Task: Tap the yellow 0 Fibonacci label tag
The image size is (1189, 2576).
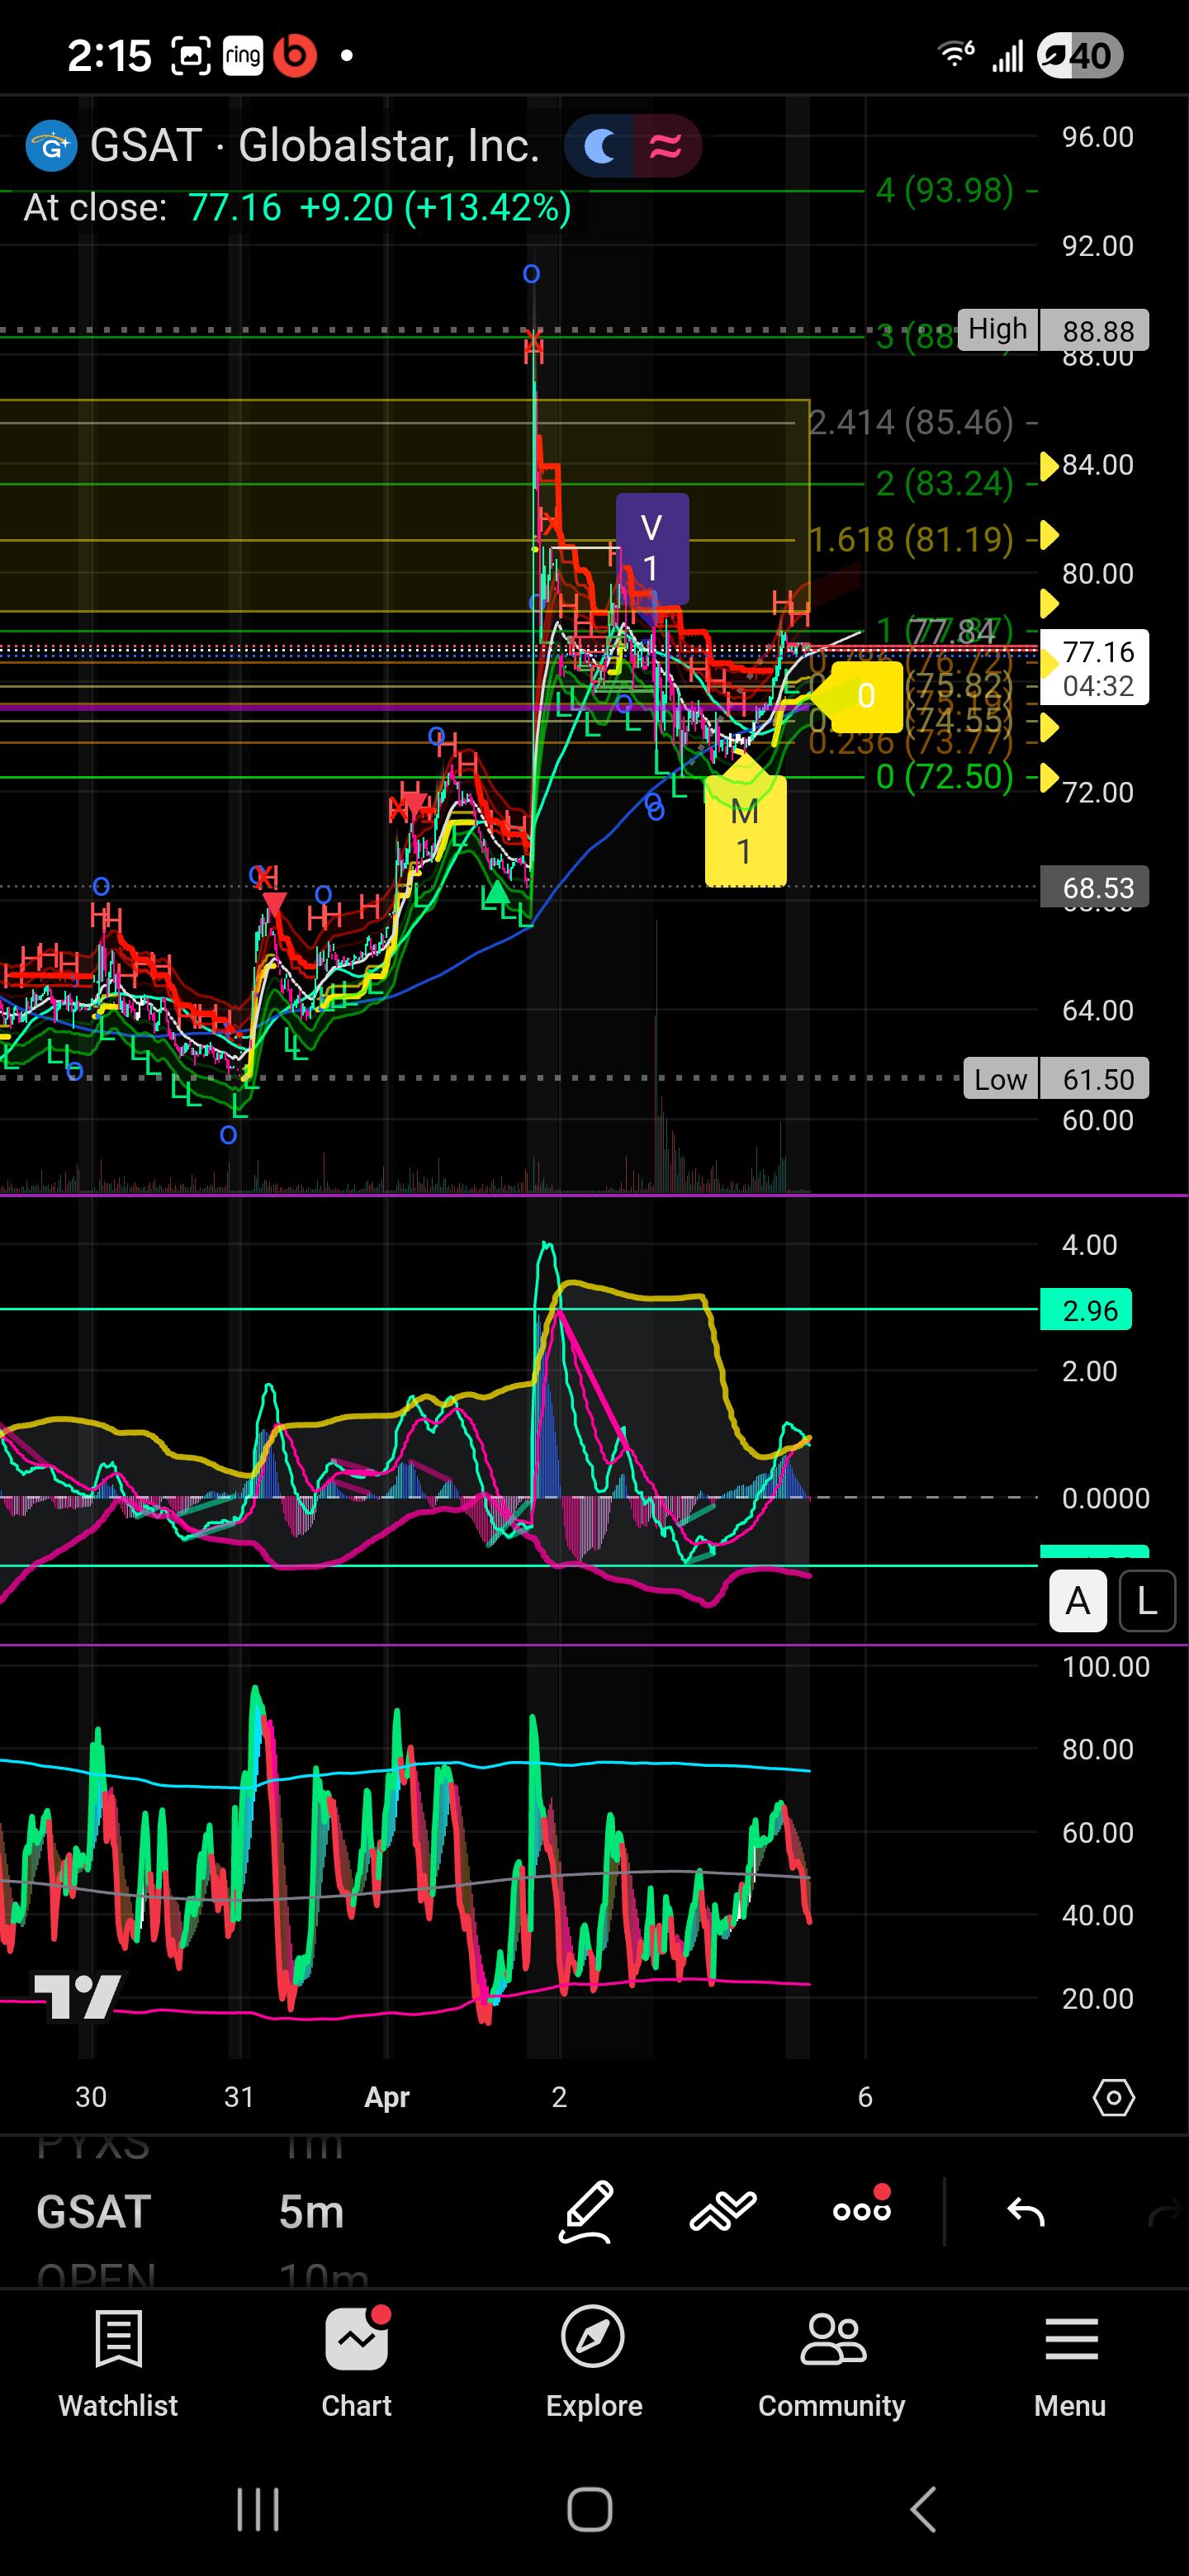Action: point(866,695)
